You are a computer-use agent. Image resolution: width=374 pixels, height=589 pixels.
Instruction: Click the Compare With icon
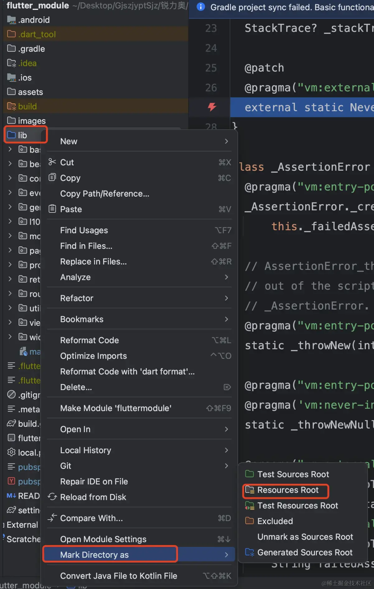point(52,518)
